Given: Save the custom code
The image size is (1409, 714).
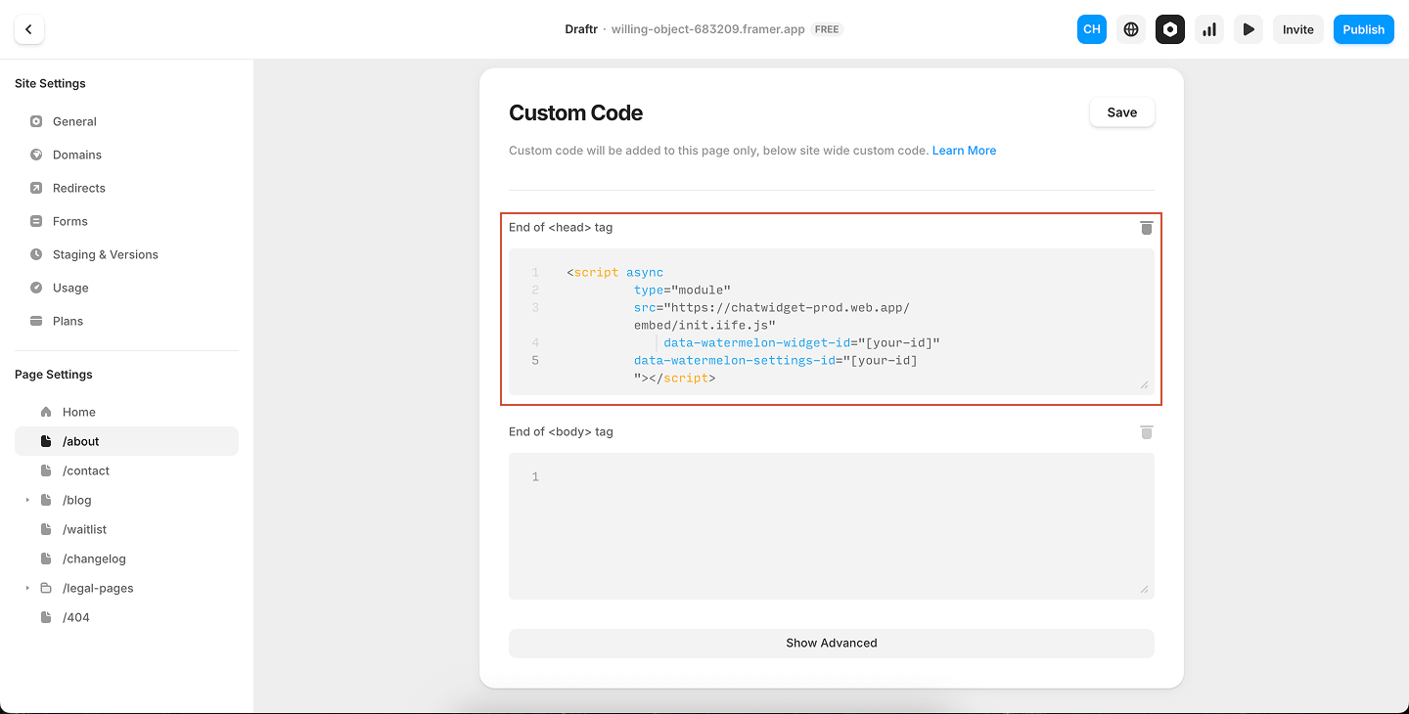Looking at the screenshot, I should pyautogui.click(x=1122, y=112).
